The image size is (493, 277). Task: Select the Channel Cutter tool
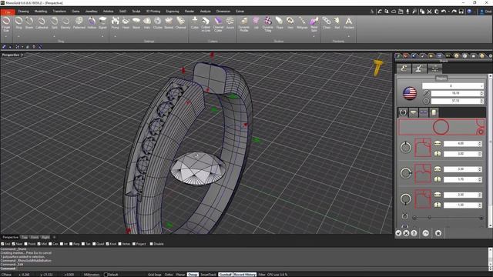[218, 24]
